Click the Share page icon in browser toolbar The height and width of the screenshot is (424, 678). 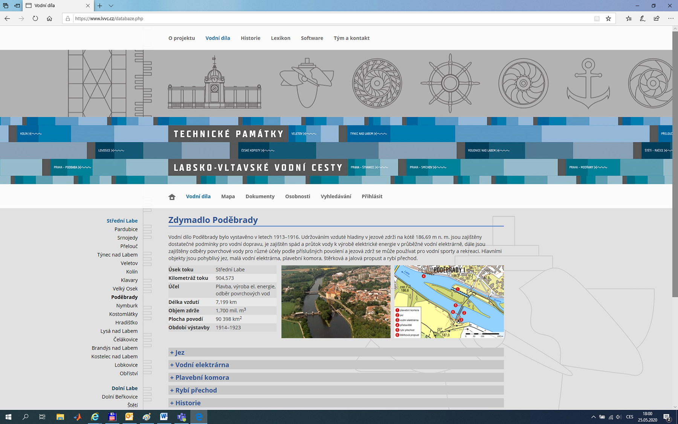tap(657, 18)
